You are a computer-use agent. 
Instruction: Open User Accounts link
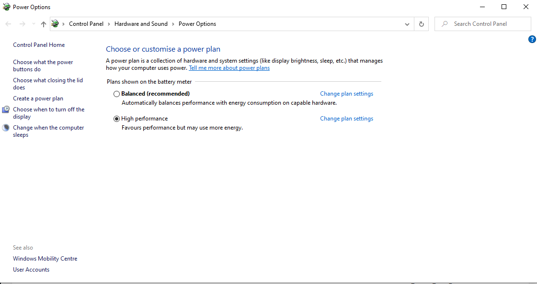coord(31,270)
